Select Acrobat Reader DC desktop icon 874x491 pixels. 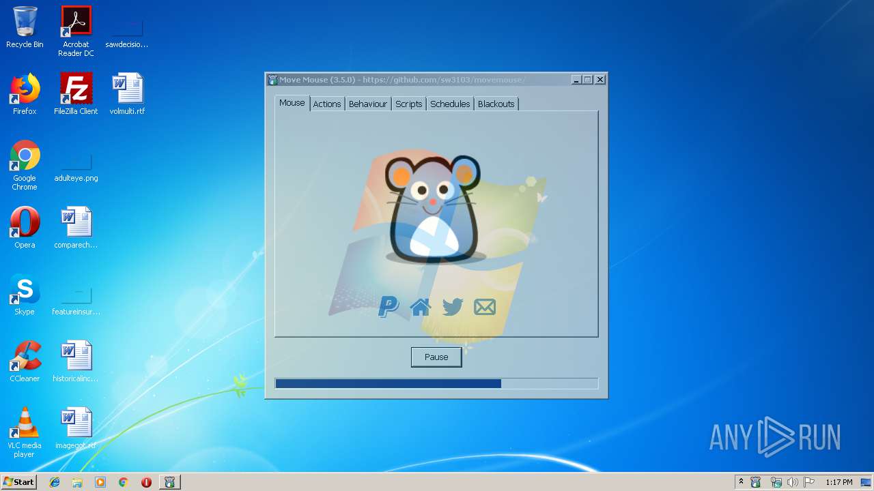point(76,31)
